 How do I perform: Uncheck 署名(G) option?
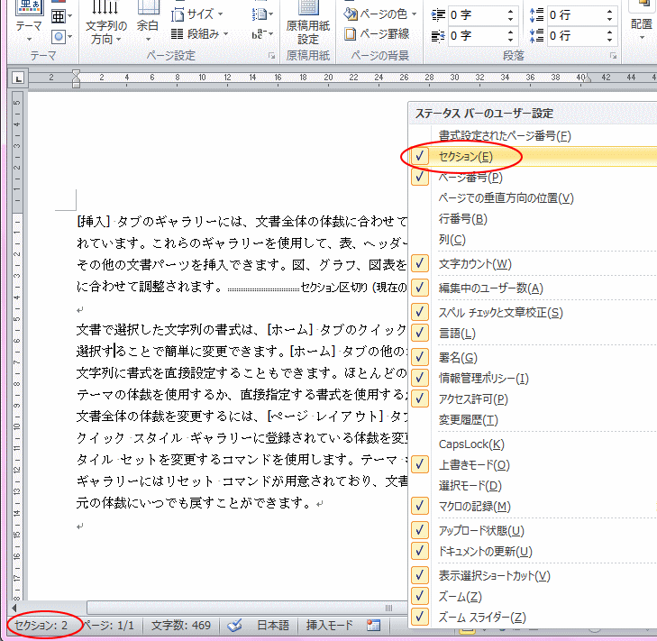pyautogui.click(x=533, y=358)
